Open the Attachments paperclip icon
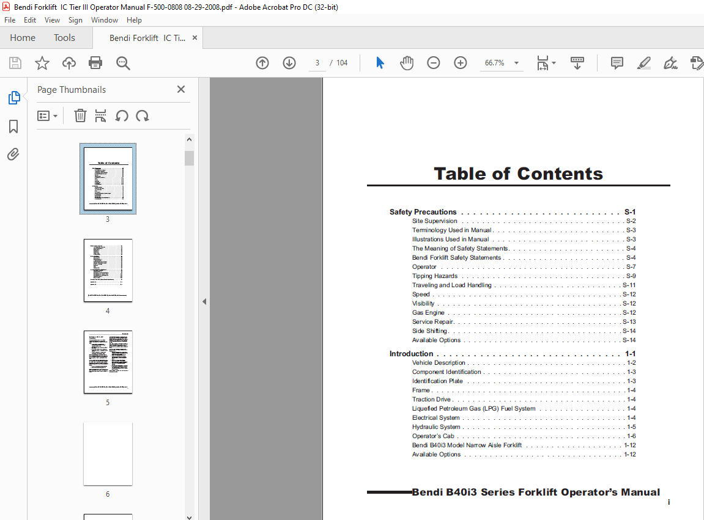The width and height of the screenshot is (704, 520). (13, 155)
